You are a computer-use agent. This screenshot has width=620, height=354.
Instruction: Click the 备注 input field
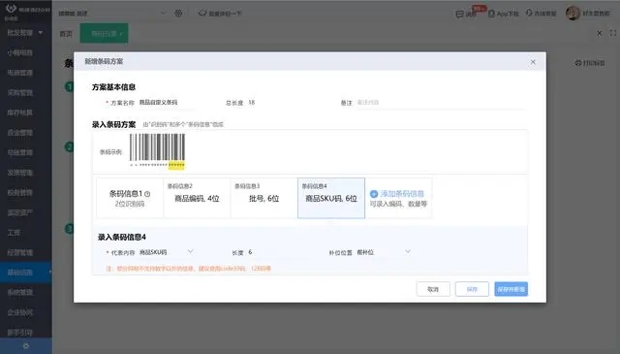tap(441, 103)
